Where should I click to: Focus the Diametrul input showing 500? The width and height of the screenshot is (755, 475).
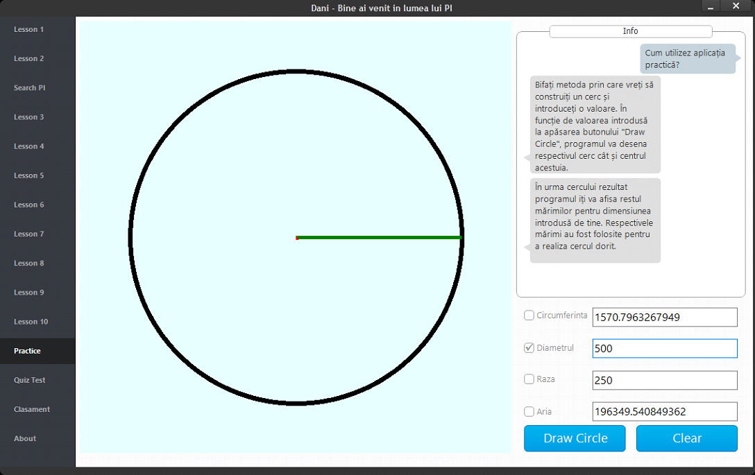[x=665, y=348]
